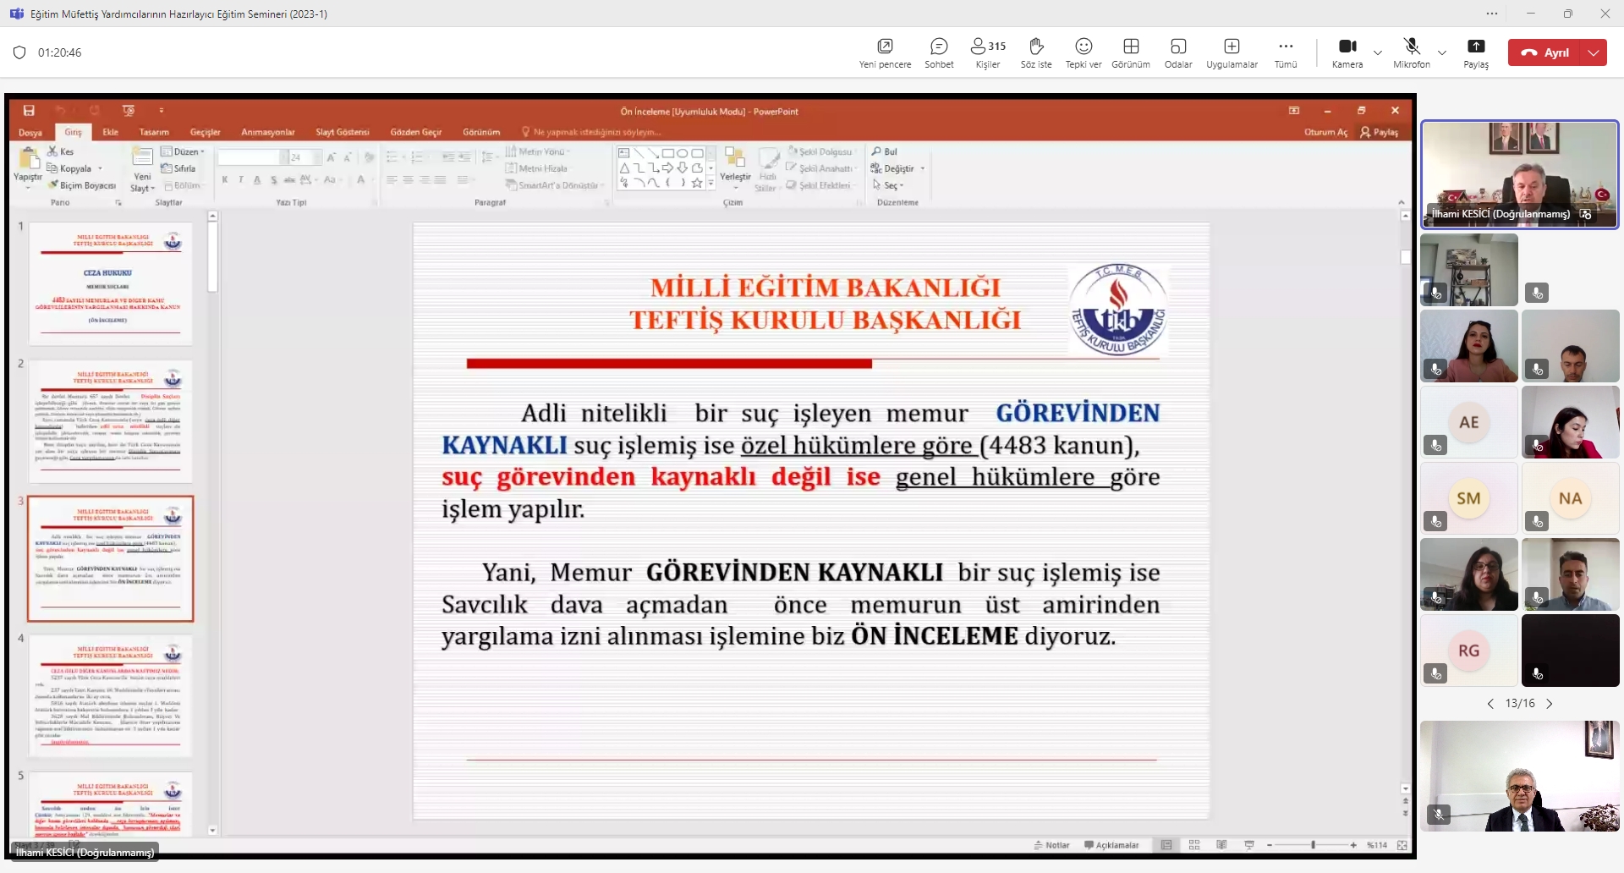Select participant tile with initials NA
Screen dimensions: 1624x873
[1571, 498]
